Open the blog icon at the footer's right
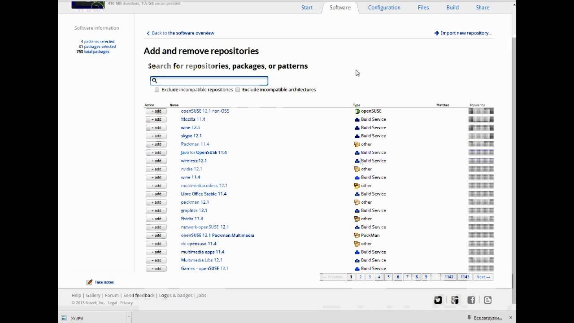 coord(488,300)
